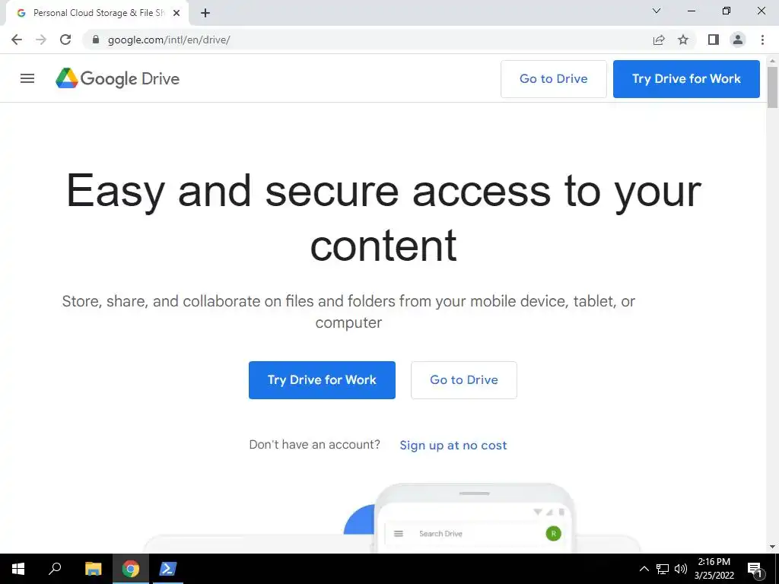Screen dimensions: 779x584
Task: Open the hamburger navigation menu
Action: tap(27, 78)
